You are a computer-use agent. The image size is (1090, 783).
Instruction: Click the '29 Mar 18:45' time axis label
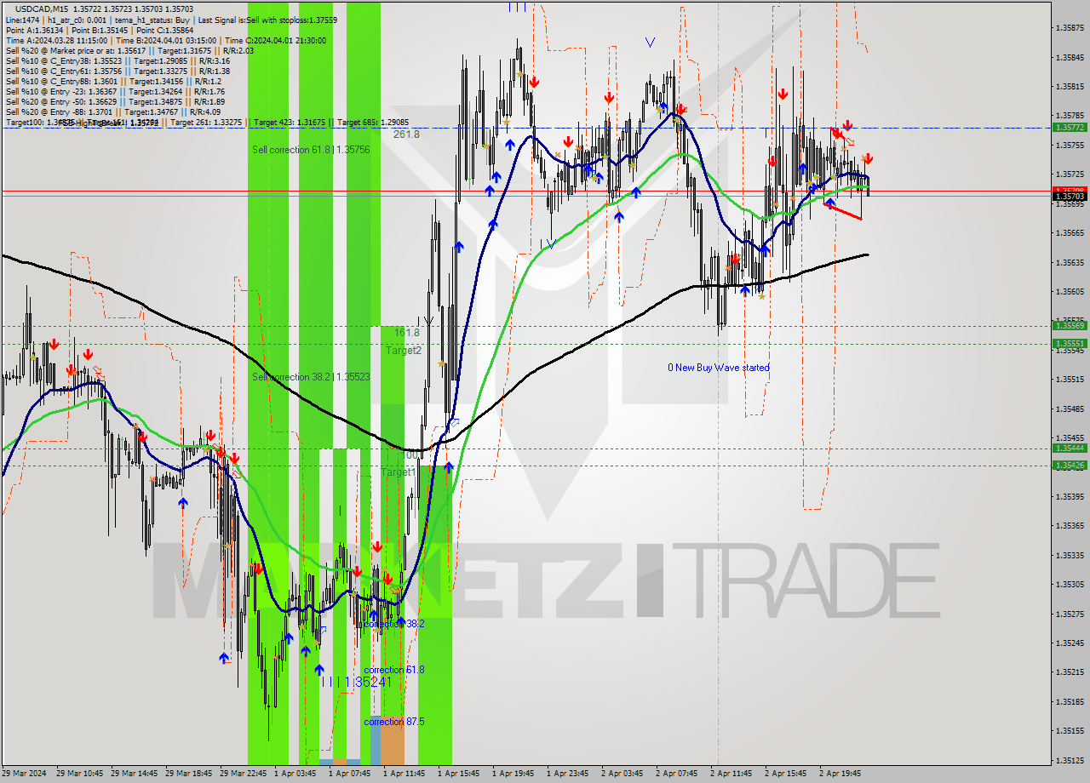click(188, 774)
